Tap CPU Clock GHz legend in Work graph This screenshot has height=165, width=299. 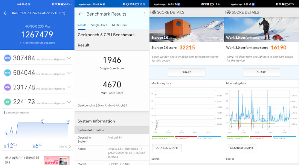(284, 137)
